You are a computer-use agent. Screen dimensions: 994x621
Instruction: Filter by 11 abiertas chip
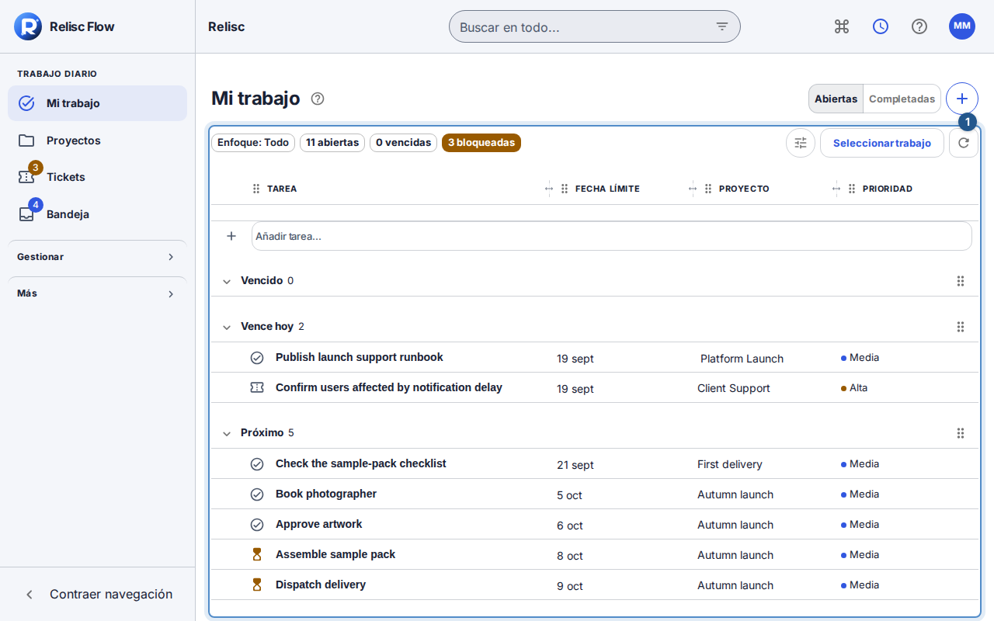point(332,143)
